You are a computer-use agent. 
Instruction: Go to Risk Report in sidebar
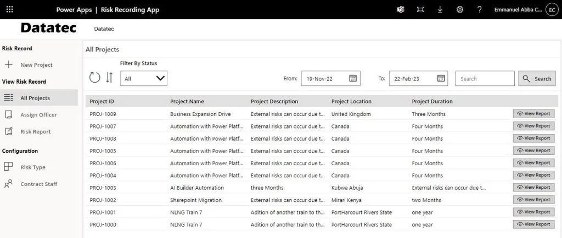35,131
